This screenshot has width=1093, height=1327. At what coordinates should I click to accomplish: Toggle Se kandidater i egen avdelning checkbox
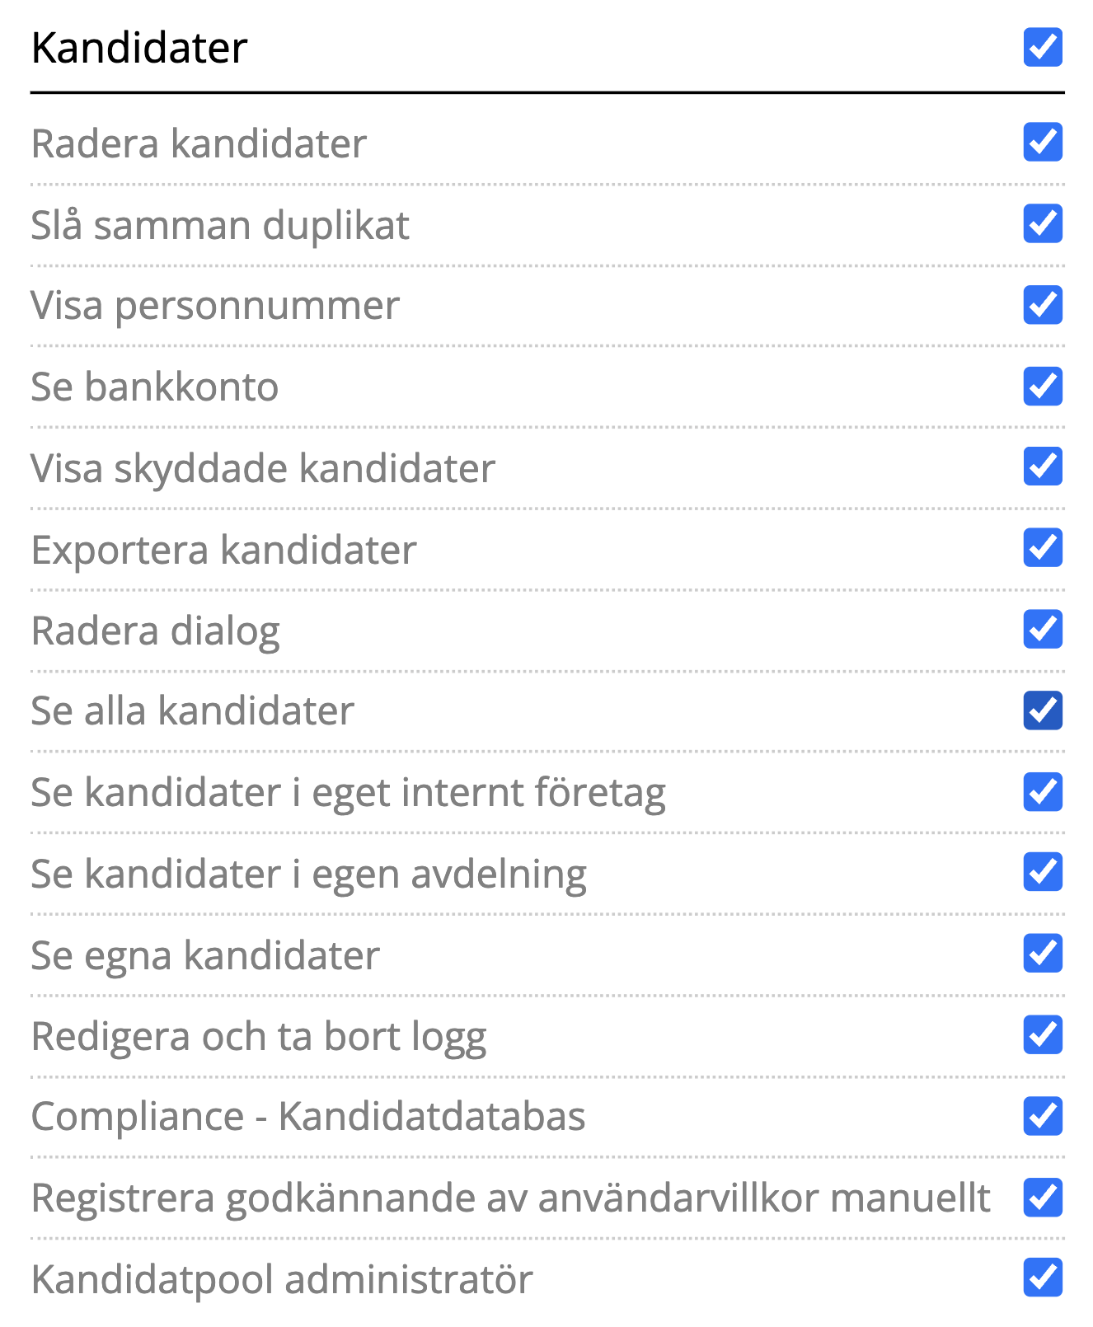[x=1043, y=873]
